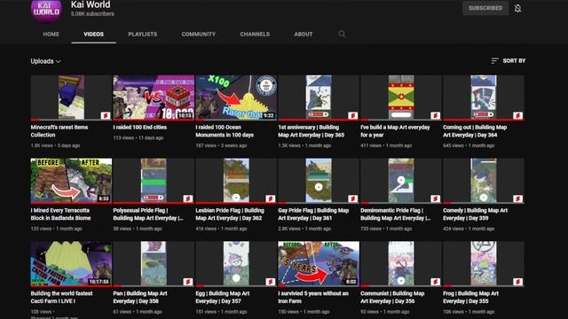Open 'Gay Pride Flag Day 361' title
The width and height of the screenshot is (568, 319).
313,214
